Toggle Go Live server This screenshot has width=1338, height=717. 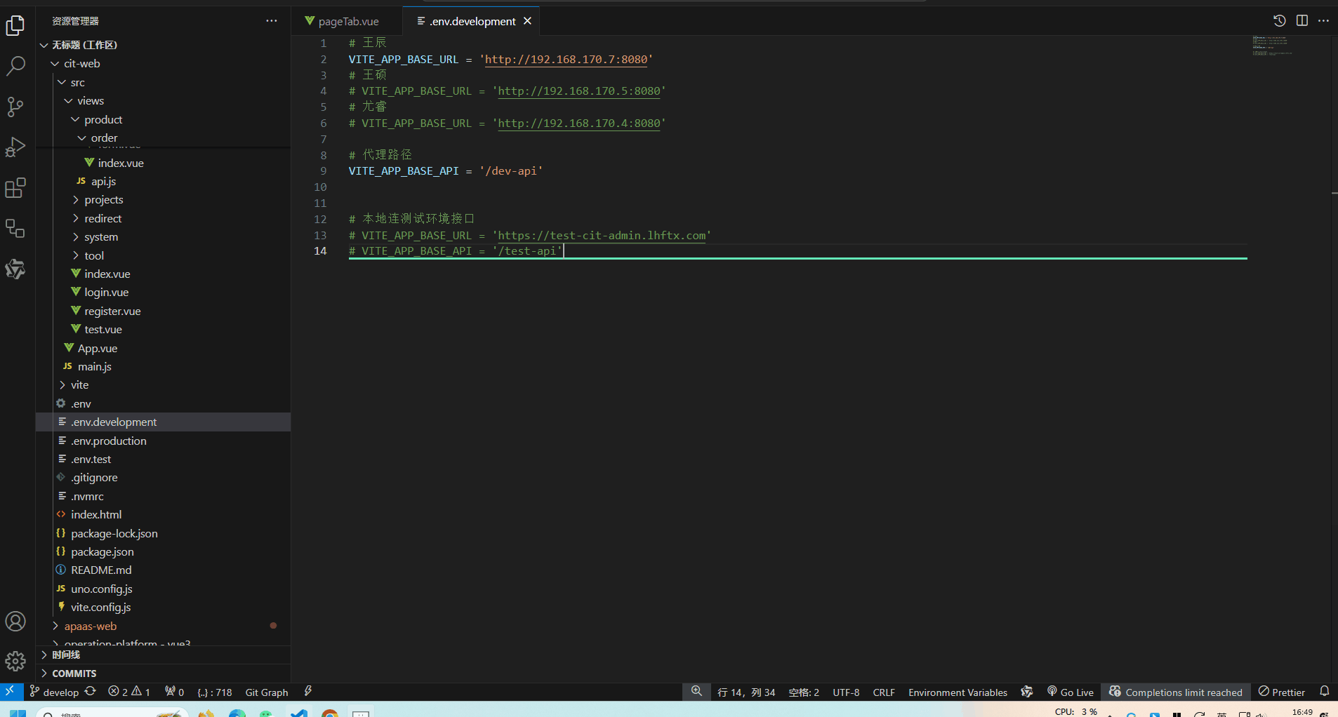click(x=1071, y=692)
